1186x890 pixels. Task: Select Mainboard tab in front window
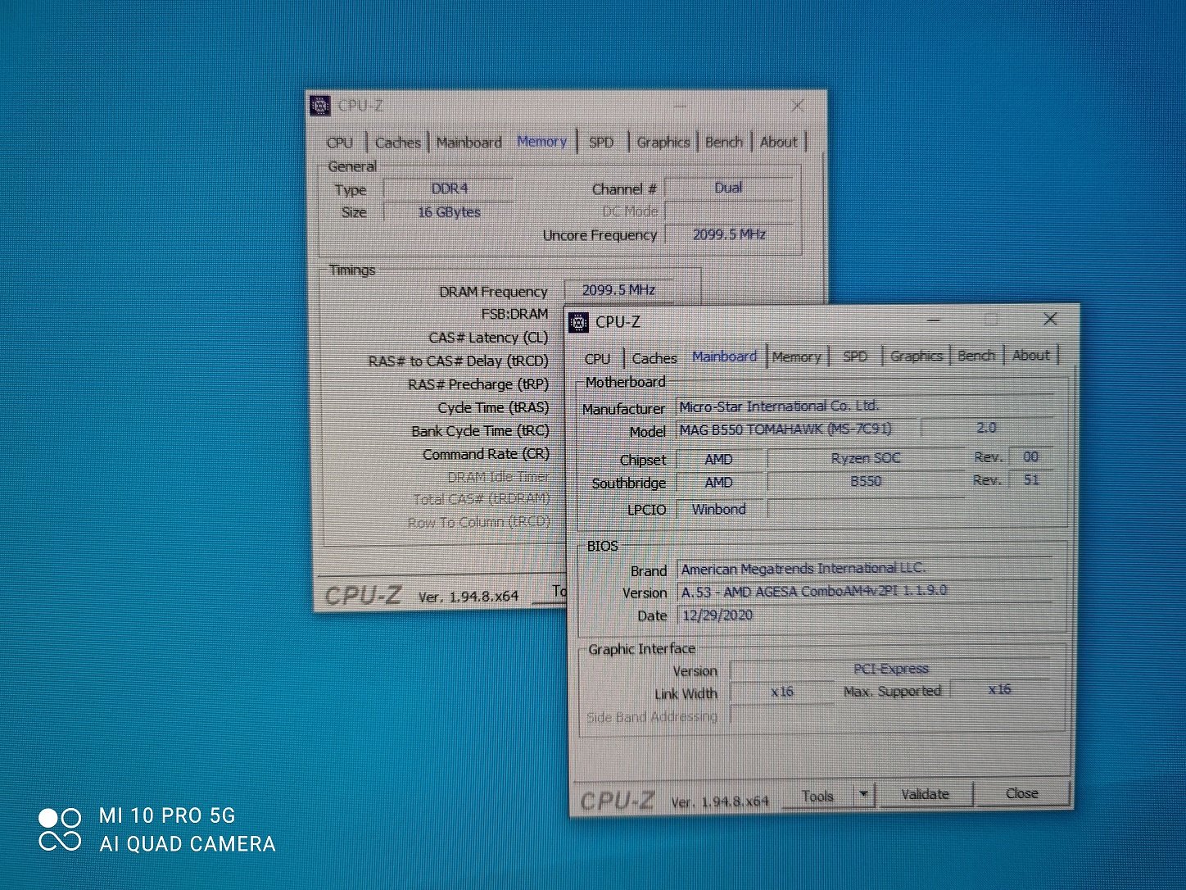coord(724,356)
